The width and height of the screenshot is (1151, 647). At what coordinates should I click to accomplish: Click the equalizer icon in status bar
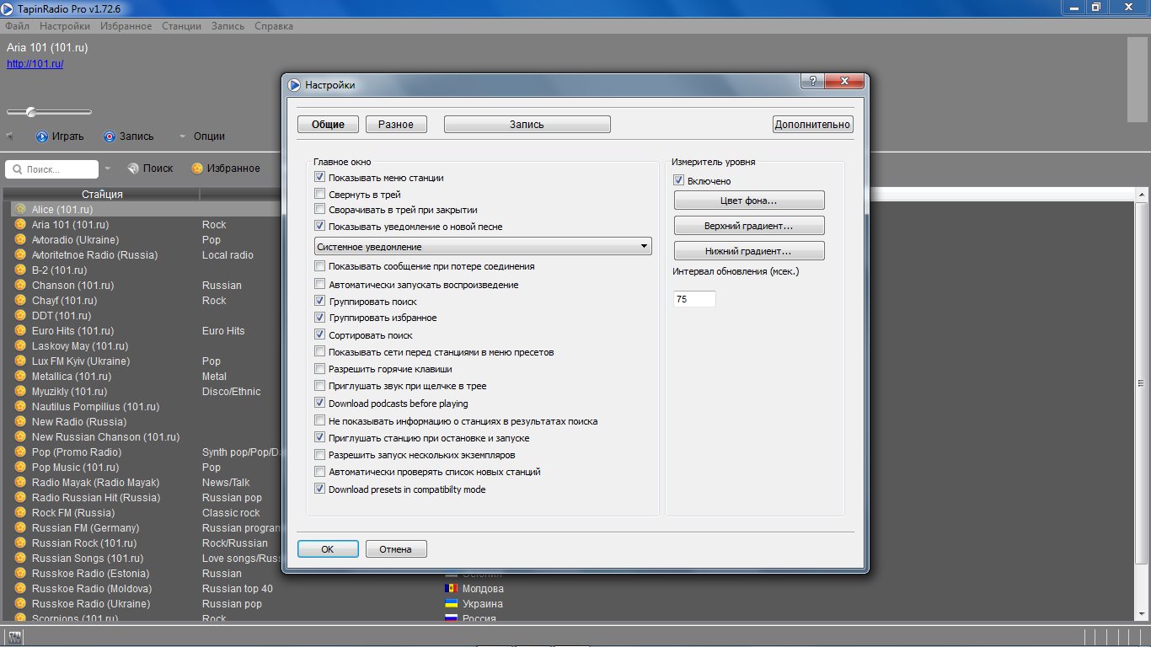(14, 638)
